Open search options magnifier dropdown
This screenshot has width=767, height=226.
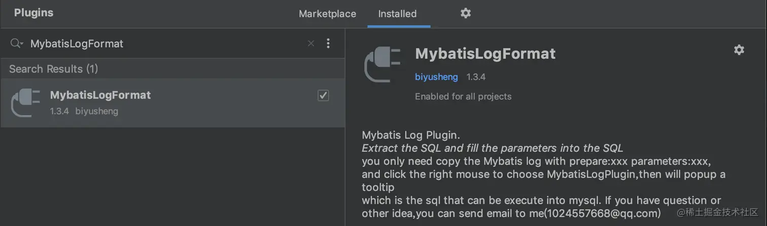(17, 43)
